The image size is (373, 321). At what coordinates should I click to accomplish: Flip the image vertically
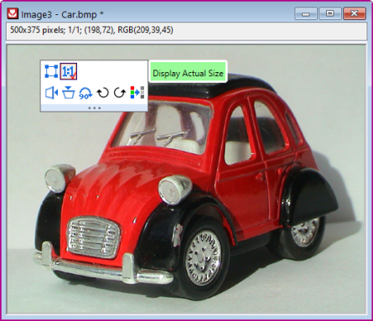click(69, 93)
